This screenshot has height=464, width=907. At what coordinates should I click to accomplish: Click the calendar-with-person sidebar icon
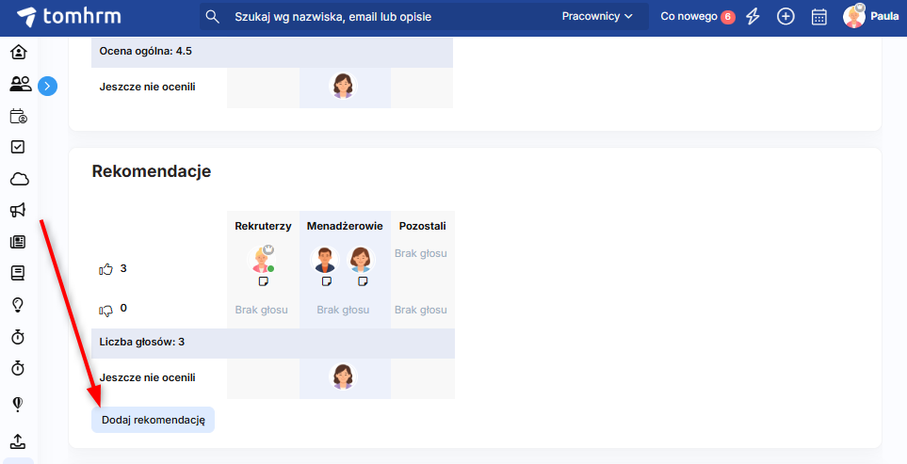point(18,117)
